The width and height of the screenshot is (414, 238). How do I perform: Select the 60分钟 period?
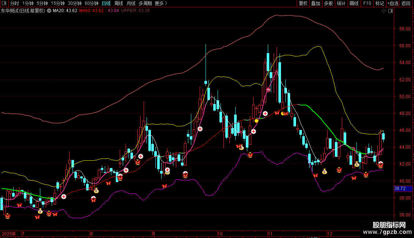tap(92, 3)
